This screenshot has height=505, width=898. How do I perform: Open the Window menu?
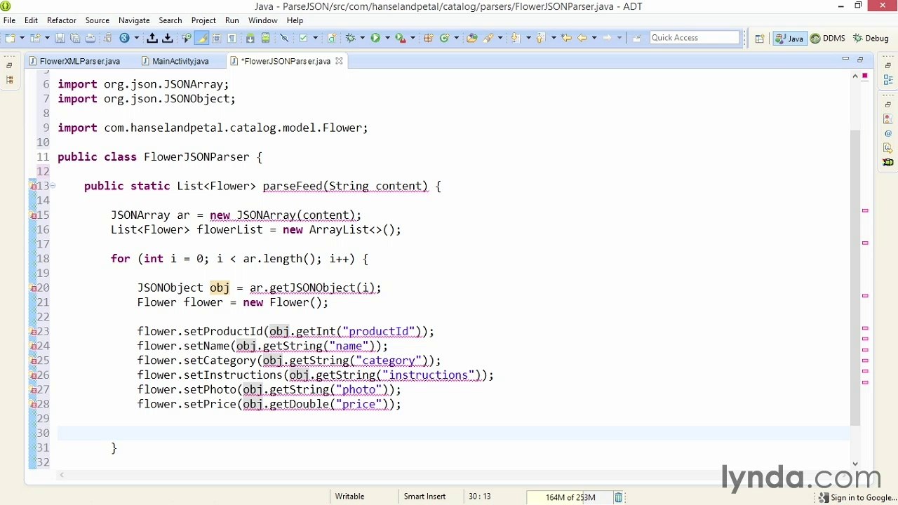[x=263, y=20]
